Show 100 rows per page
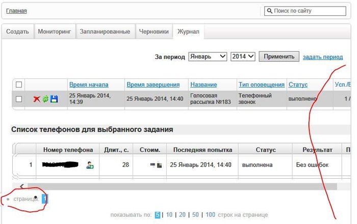The height and width of the screenshot is (224, 357). pos(210,215)
